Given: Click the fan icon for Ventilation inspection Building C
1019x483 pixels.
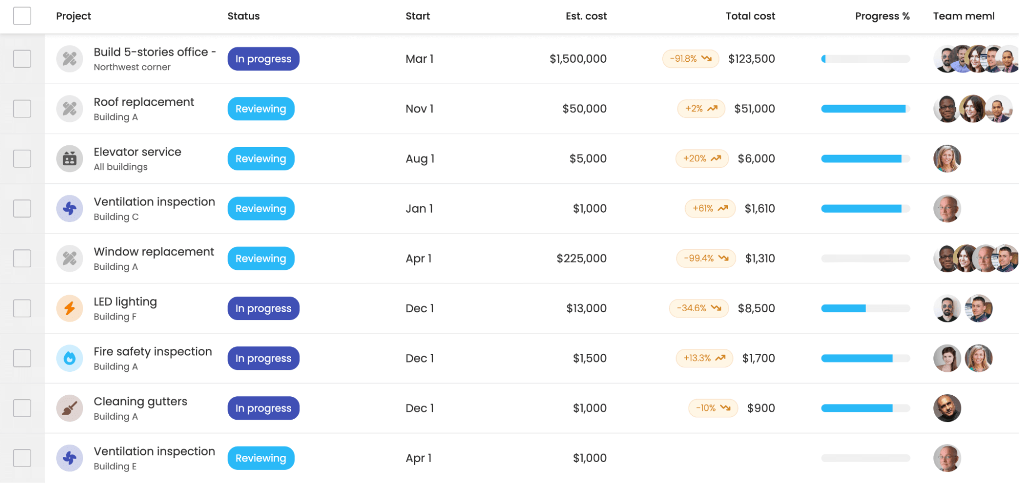Looking at the screenshot, I should 69,209.
